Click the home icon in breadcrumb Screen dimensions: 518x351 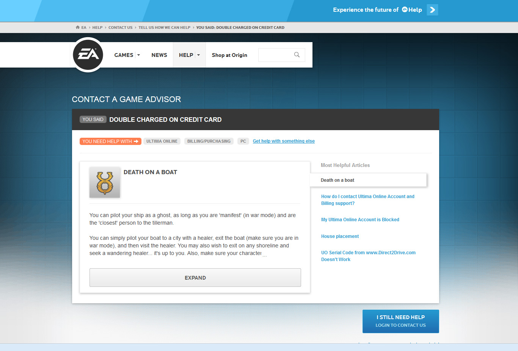point(78,27)
